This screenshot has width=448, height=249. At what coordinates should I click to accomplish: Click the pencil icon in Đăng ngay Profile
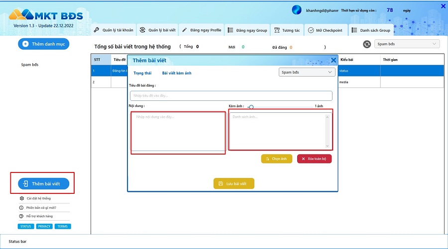coord(185,30)
